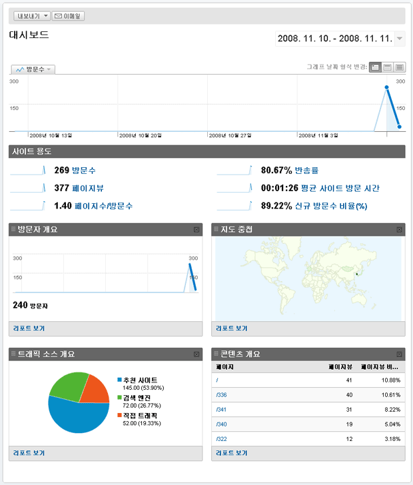Click the 145.00 (53.90%) legend value

(143, 388)
